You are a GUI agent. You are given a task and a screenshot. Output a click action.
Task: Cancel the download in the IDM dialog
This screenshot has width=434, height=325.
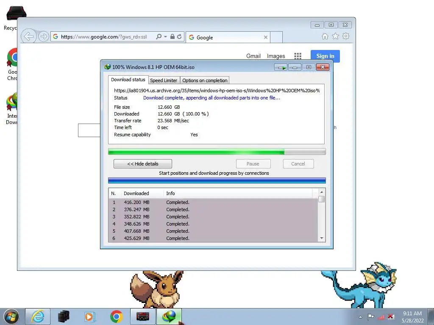(298, 164)
